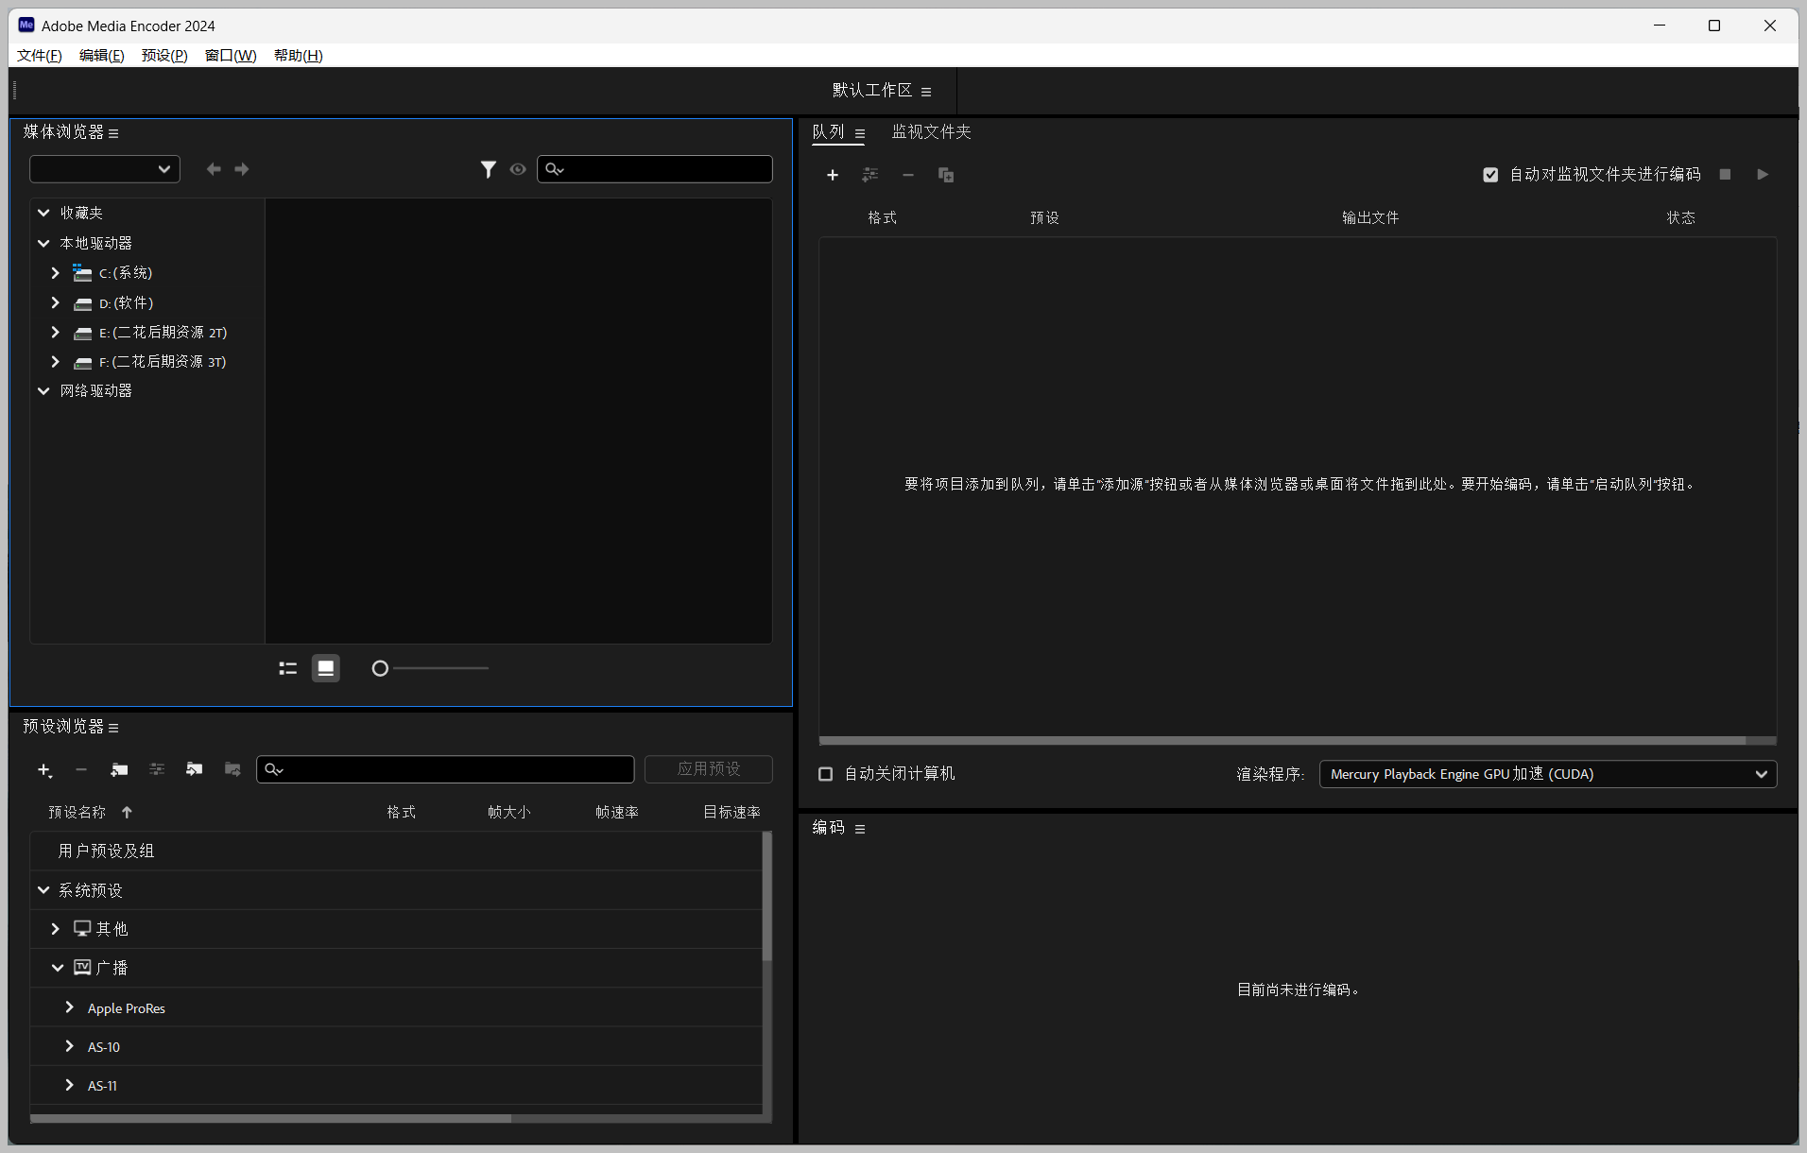Add a source to the queue
The width and height of the screenshot is (1807, 1153).
[x=834, y=175]
